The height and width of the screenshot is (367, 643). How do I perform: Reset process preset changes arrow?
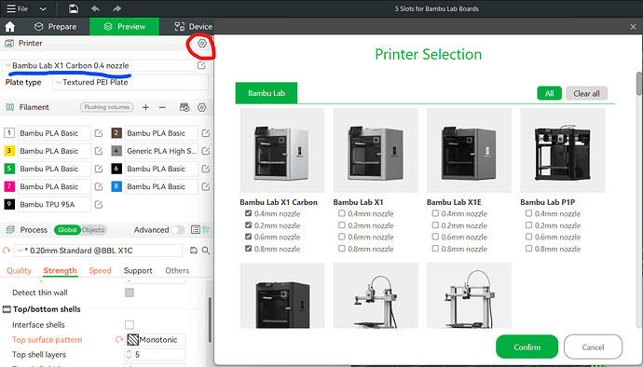pos(7,251)
